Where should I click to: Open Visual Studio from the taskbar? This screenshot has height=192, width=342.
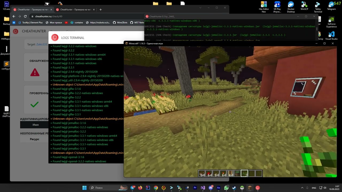[203, 188]
